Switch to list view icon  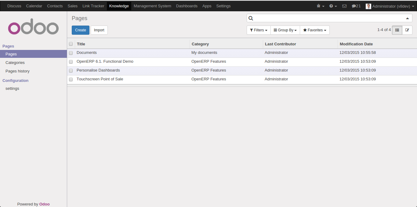pos(397,30)
